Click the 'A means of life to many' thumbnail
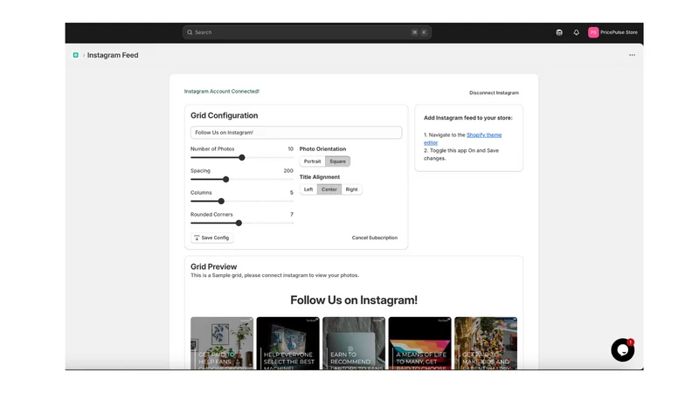 (420, 343)
